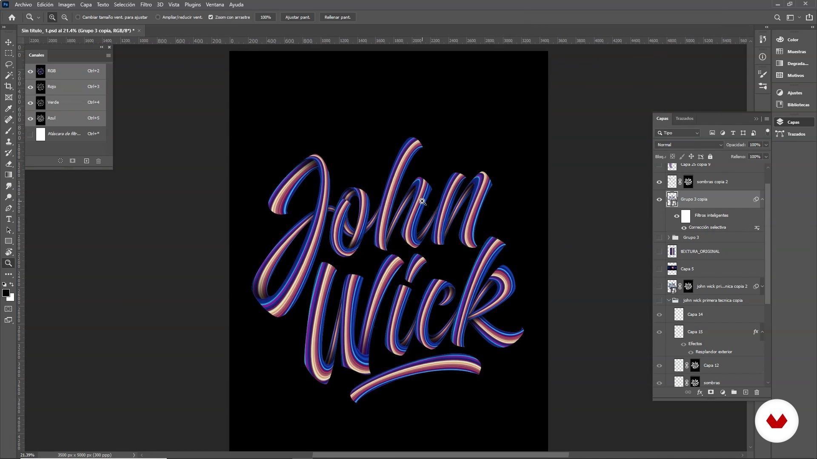The width and height of the screenshot is (817, 459).
Task: Hide the Azul channel
Action: tap(30, 119)
